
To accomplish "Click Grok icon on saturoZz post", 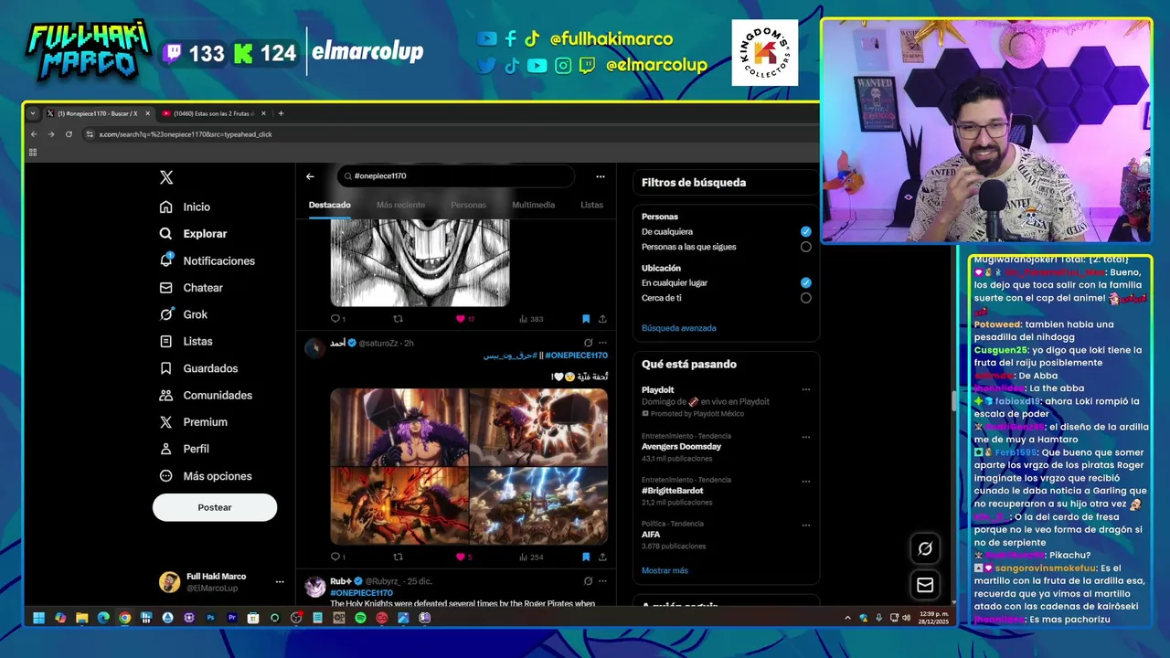I will pos(588,343).
